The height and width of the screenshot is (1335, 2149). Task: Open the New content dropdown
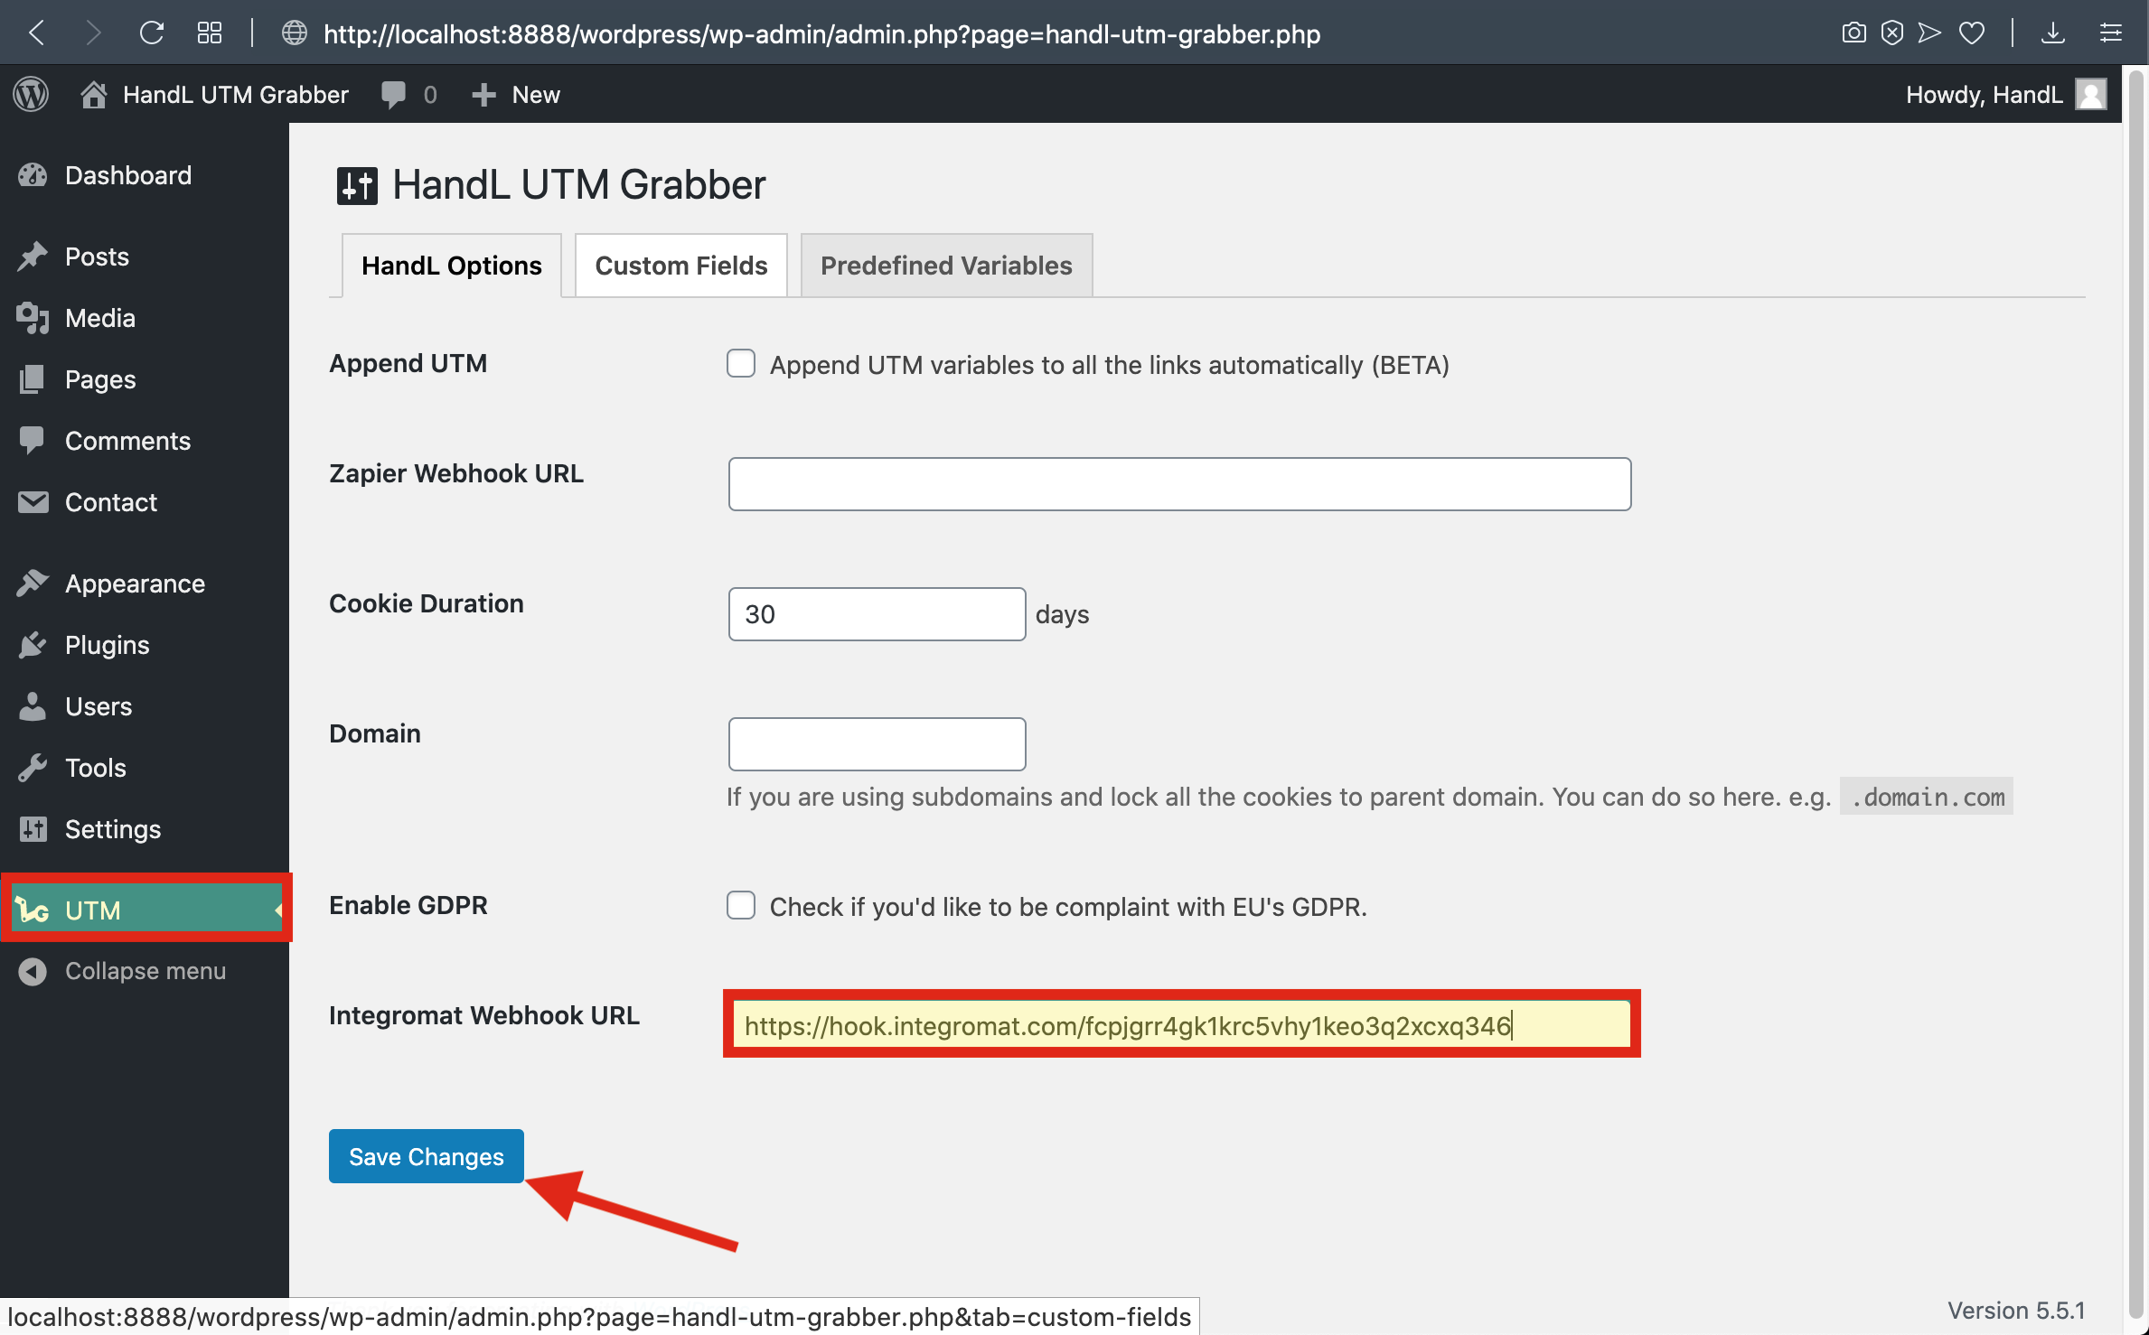click(516, 94)
